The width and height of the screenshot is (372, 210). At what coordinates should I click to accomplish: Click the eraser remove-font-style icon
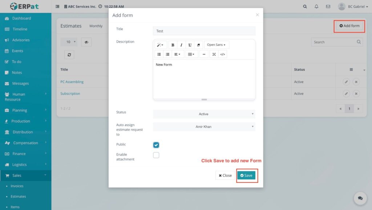pyautogui.click(x=198, y=45)
